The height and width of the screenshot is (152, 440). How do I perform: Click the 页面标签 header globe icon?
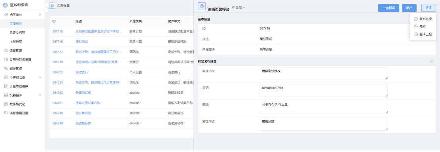point(52,6)
